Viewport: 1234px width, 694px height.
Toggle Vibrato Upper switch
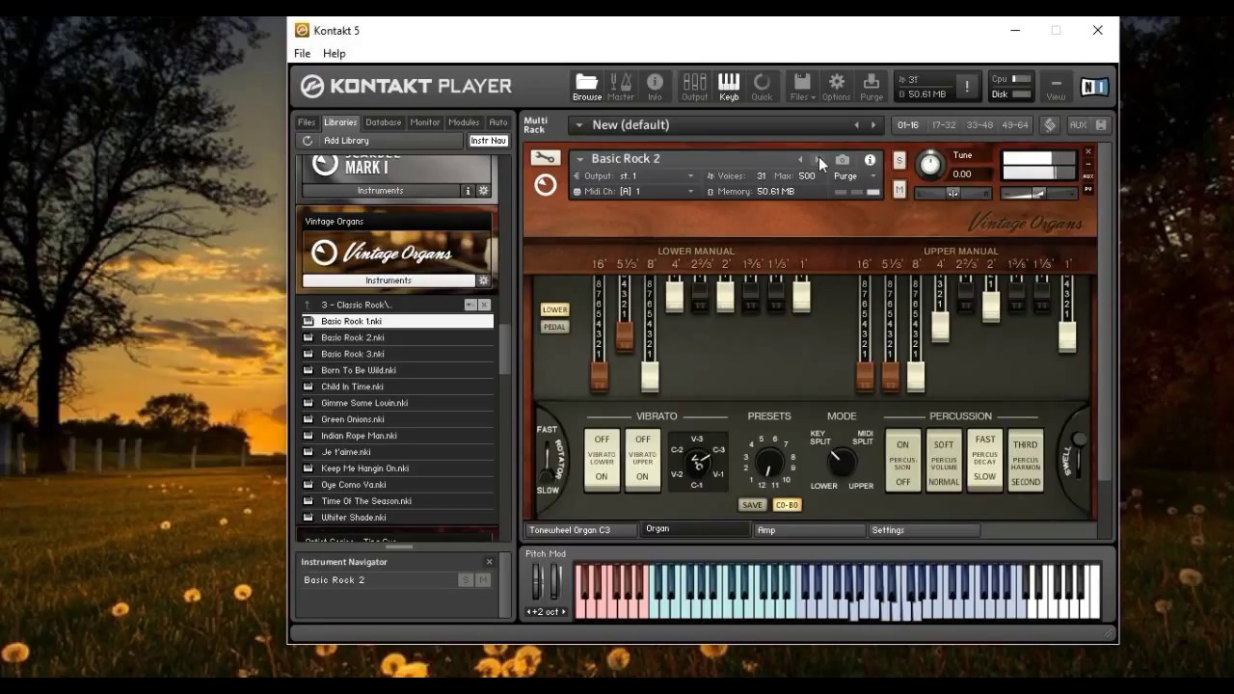point(642,459)
